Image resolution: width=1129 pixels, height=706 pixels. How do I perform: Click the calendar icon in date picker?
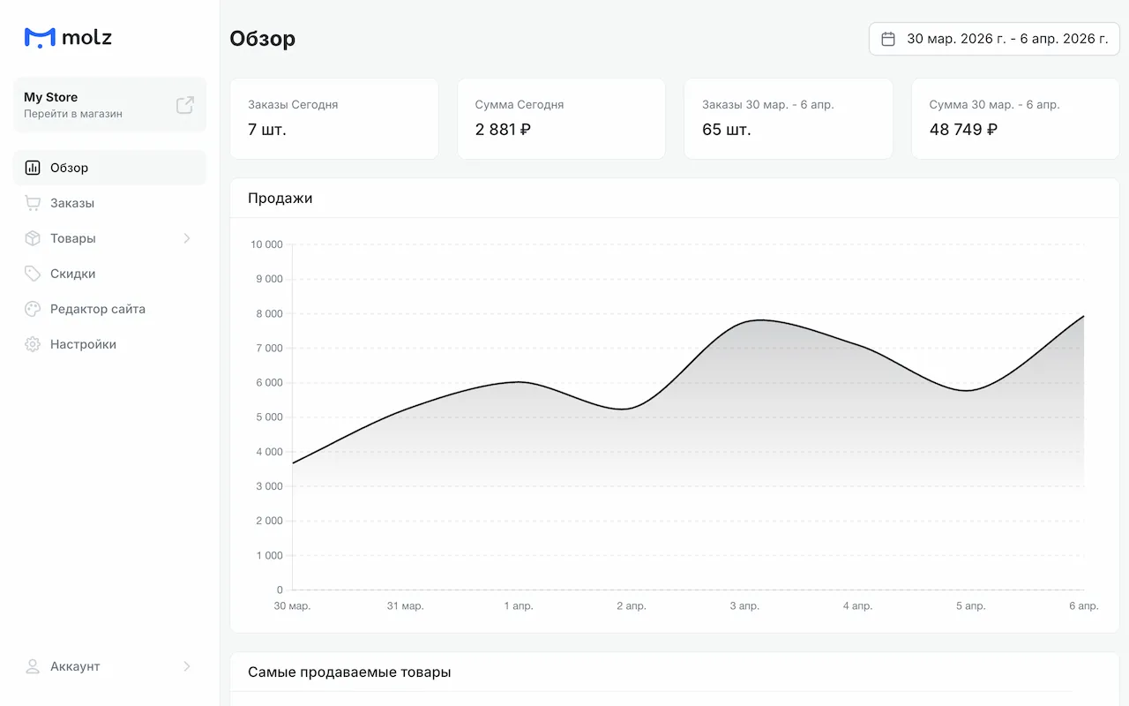888,39
